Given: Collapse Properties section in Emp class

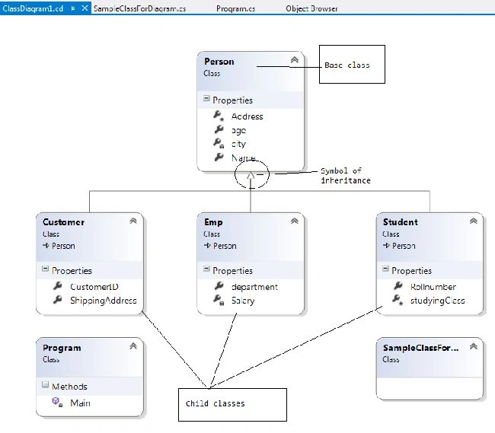Looking at the screenshot, I should (x=206, y=269).
